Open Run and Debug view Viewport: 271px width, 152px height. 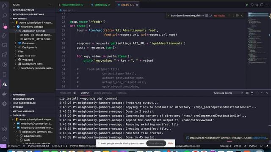pos(5,35)
